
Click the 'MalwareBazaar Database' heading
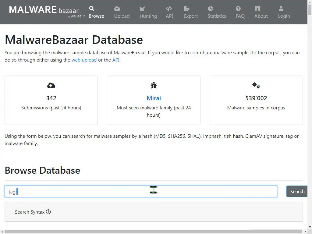coord(74,40)
